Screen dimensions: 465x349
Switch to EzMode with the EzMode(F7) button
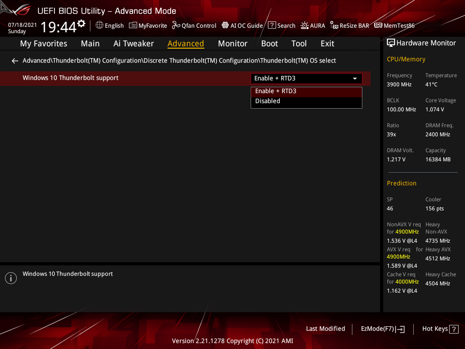[382, 329]
